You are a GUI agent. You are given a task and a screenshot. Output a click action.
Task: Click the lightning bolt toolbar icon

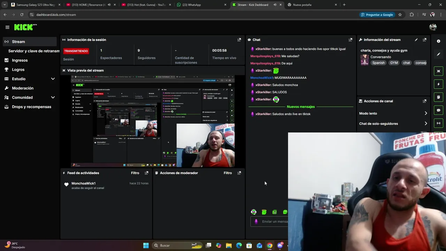click(438, 84)
